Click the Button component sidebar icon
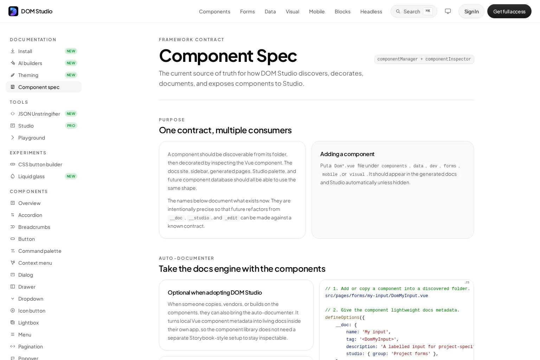Viewport: 540px width, 360px height. tap(13, 239)
